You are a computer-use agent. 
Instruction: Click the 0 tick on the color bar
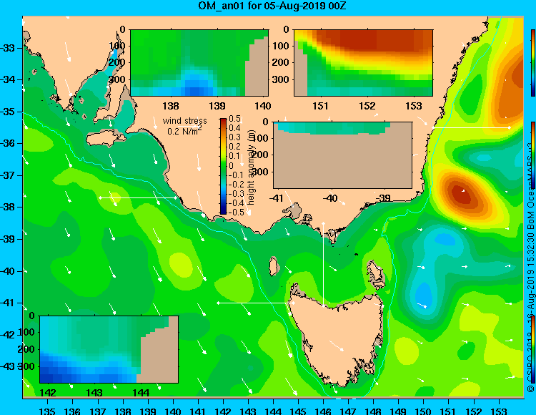231,165
